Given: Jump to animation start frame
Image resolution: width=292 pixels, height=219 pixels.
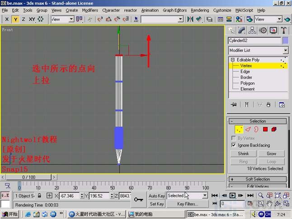Looking at the screenshot, I should (x=214, y=196).
